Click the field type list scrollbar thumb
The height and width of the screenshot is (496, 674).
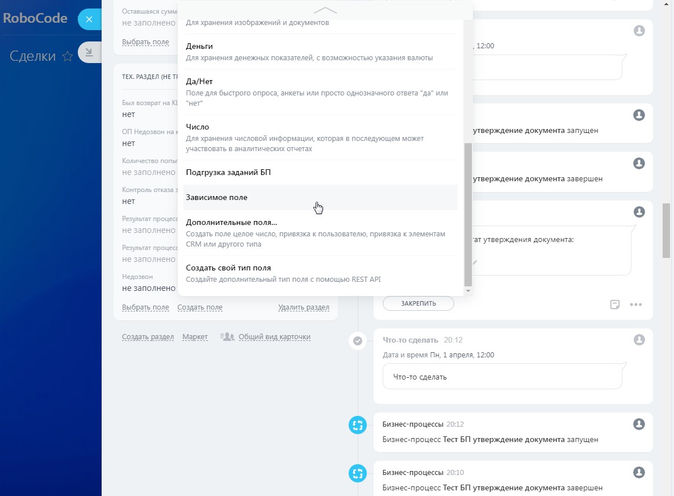(468, 213)
